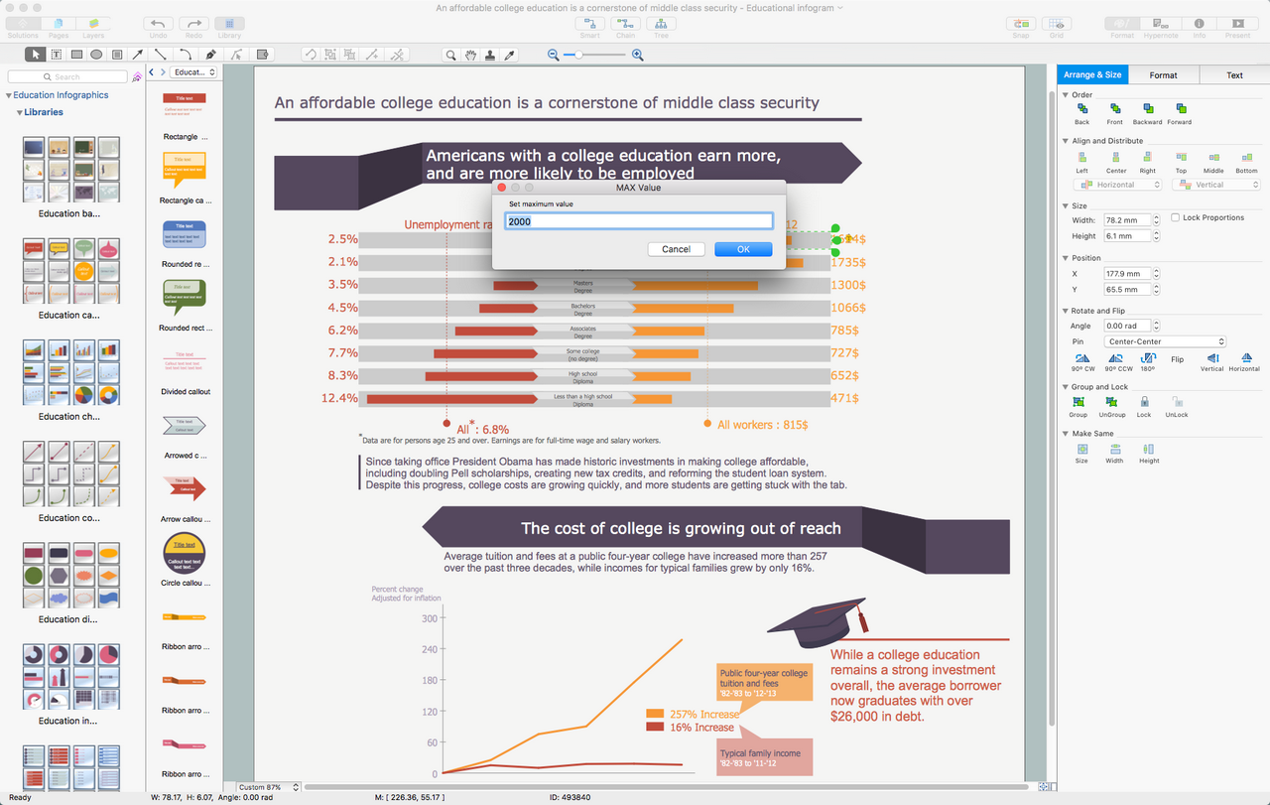Toggle the Layers panel
This screenshot has width=1270, height=805.
click(x=92, y=23)
